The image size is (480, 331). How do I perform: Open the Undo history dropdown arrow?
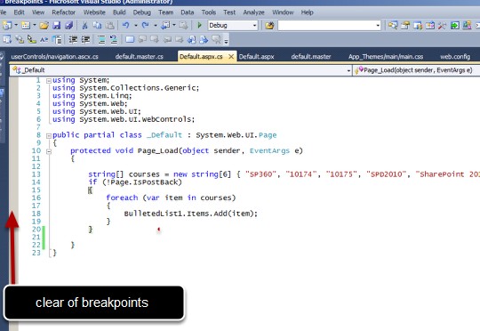pos(136,25)
